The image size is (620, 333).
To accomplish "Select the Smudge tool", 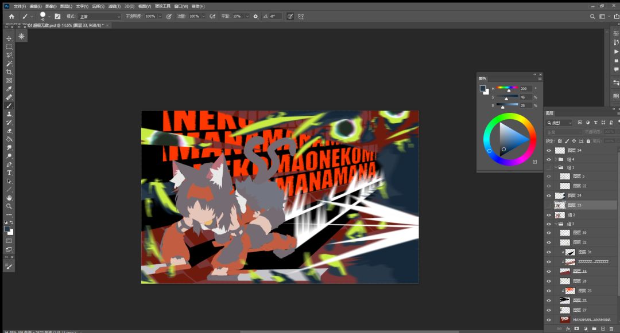I will point(9,147).
